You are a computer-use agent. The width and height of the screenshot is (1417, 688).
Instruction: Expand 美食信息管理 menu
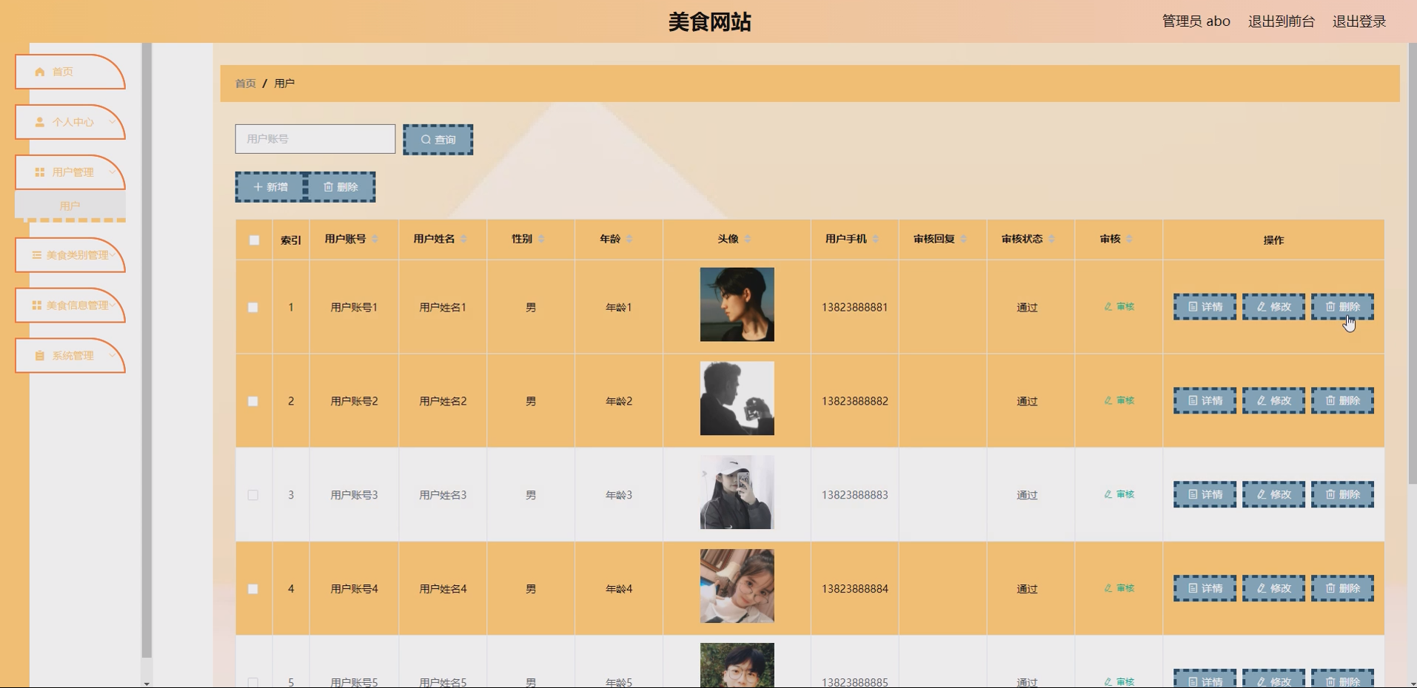click(70, 306)
